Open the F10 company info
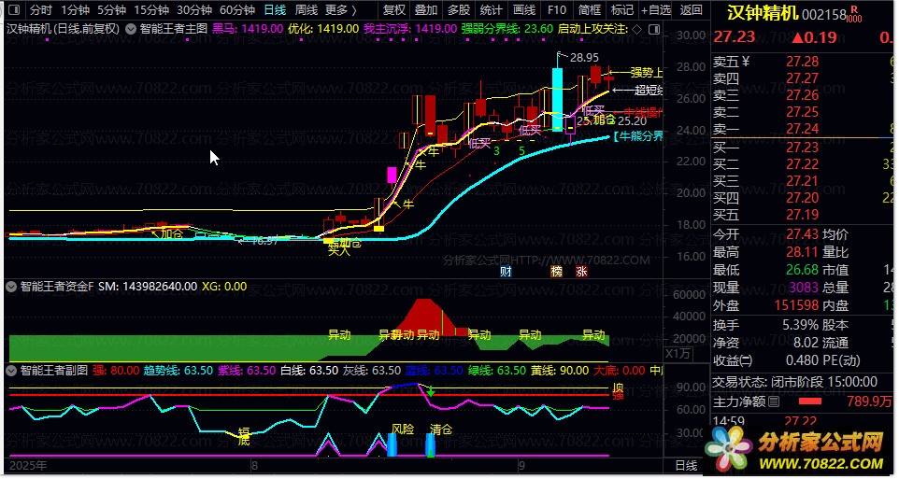899x479 pixels. pos(556,9)
